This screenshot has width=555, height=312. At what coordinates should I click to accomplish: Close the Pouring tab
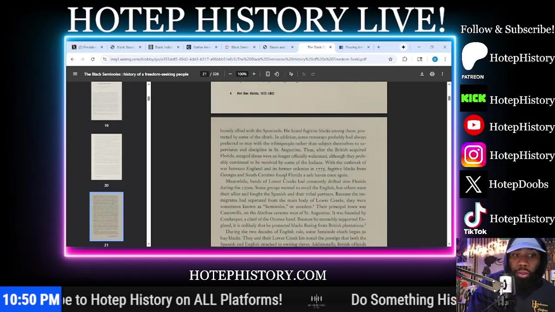click(368, 47)
